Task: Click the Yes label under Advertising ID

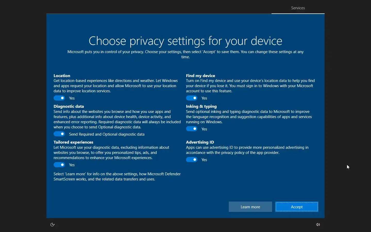Action: point(204,160)
